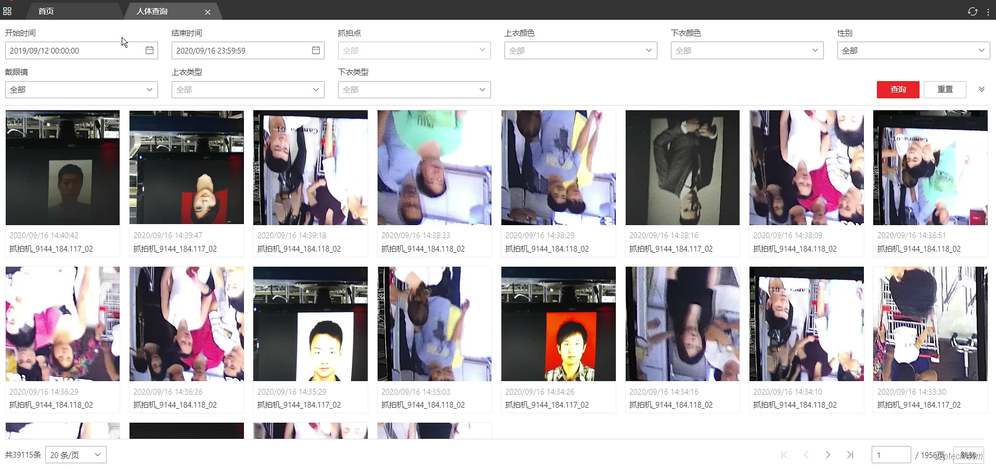Go to the previous results page
Screen dimensions: 996x470
pyautogui.click(x=806, y=455)
